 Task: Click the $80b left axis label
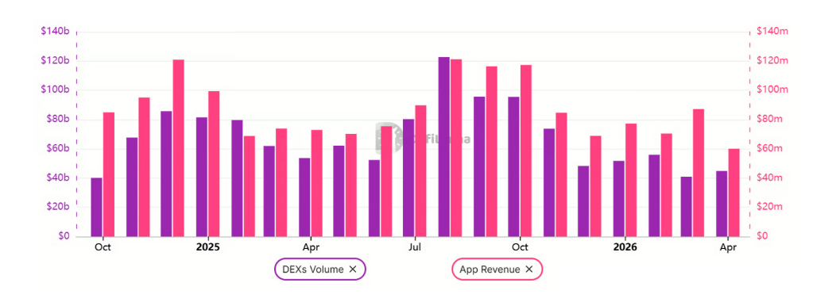tap(57, 120)
